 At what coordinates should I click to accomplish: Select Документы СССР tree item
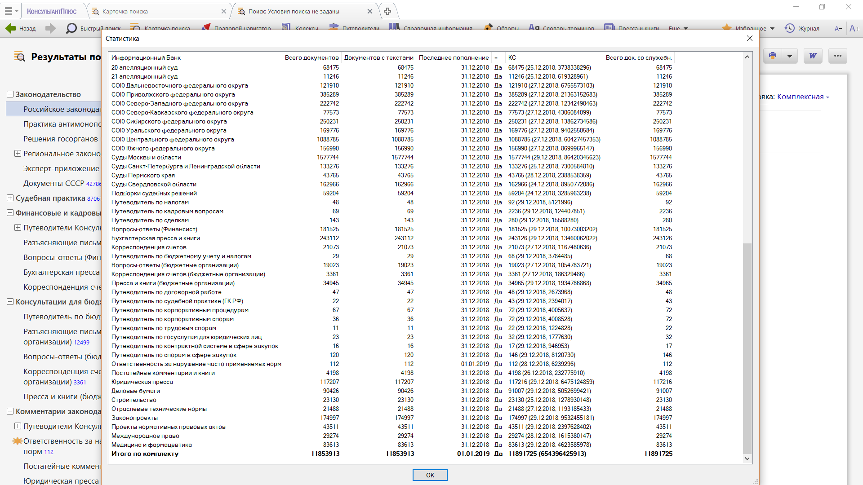pos(62,183)
